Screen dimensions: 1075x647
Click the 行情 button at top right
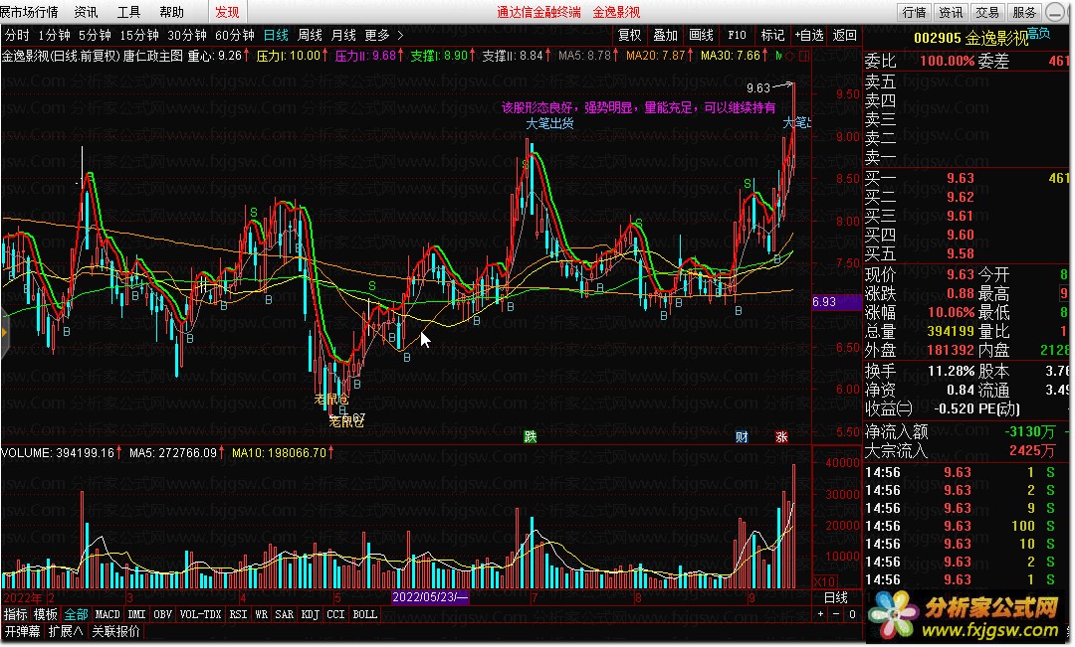(915, 12)
